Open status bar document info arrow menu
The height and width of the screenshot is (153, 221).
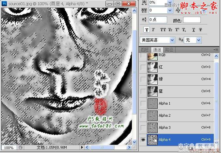pyautogui.click(x=82, y=147)
